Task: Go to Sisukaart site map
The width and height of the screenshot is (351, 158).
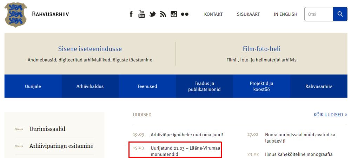Action: 248,14
